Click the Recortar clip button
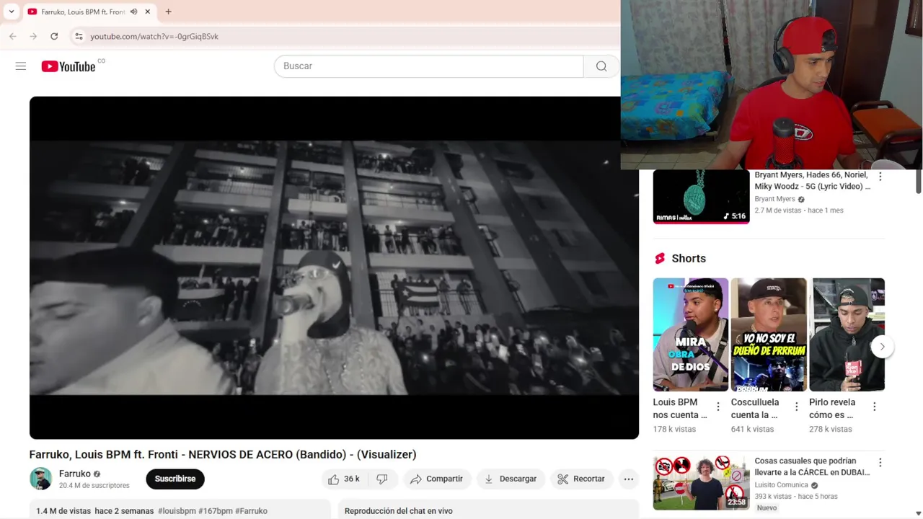923x519 pixels. coord(581,479)
